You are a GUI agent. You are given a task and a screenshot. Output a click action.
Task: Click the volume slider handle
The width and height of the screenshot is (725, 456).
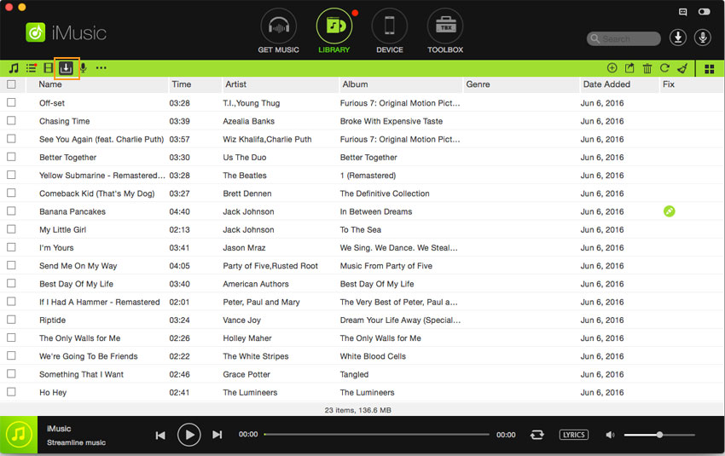pyautogui.click(x=660, y=435)
